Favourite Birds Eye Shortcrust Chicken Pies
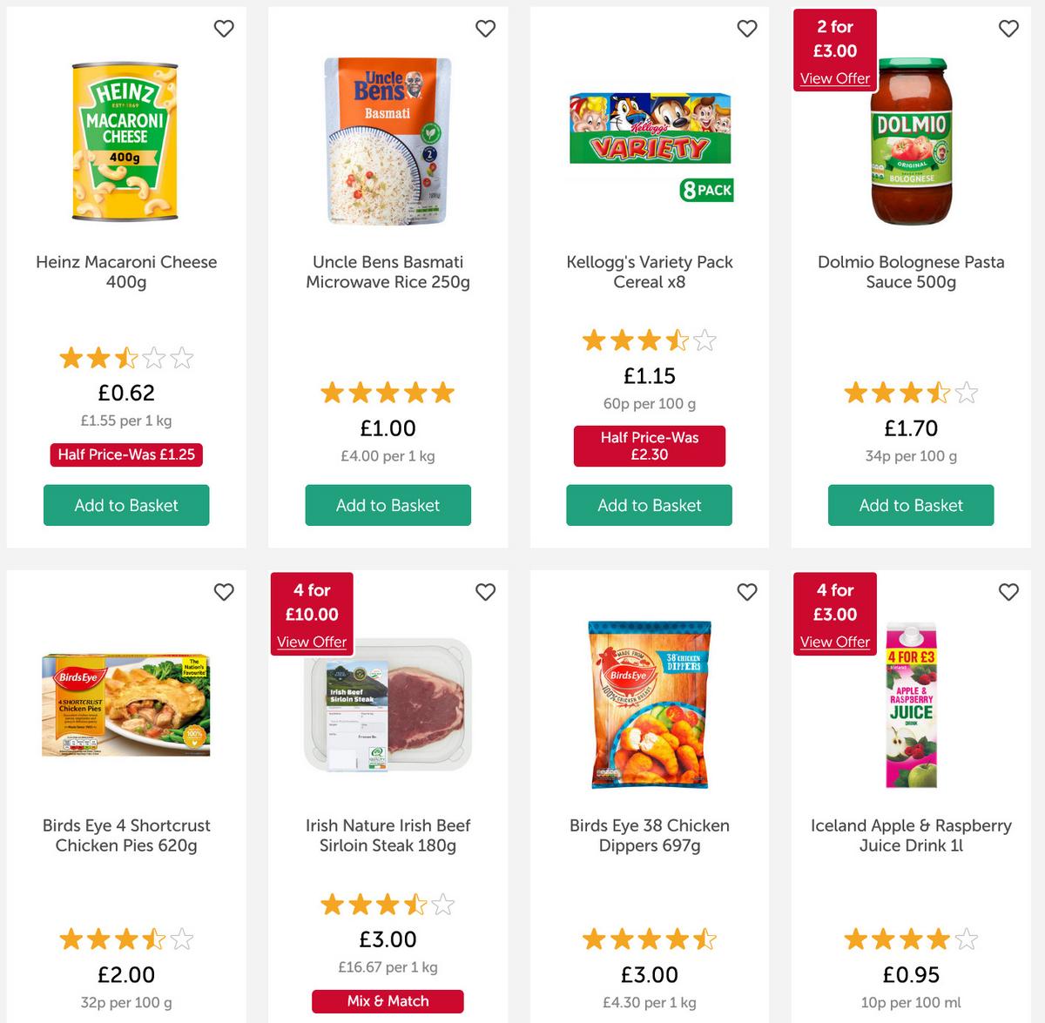Image resolution: width=1045 pixels, height=1023 pixels. click(x=224, y=592)
